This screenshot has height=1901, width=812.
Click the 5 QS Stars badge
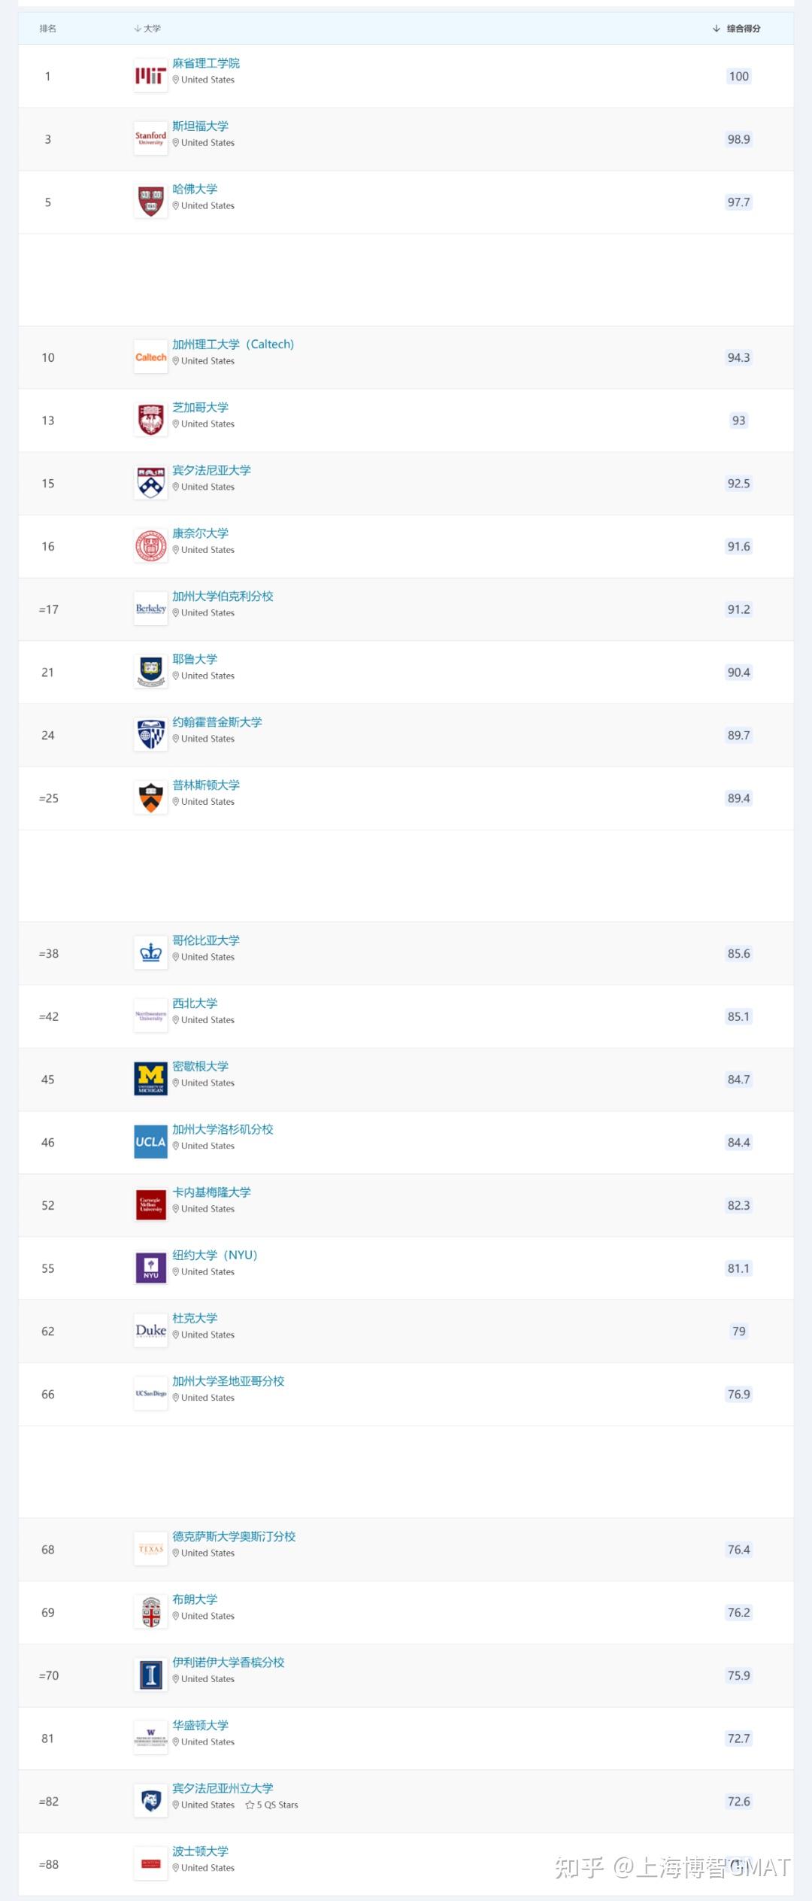272,1805
